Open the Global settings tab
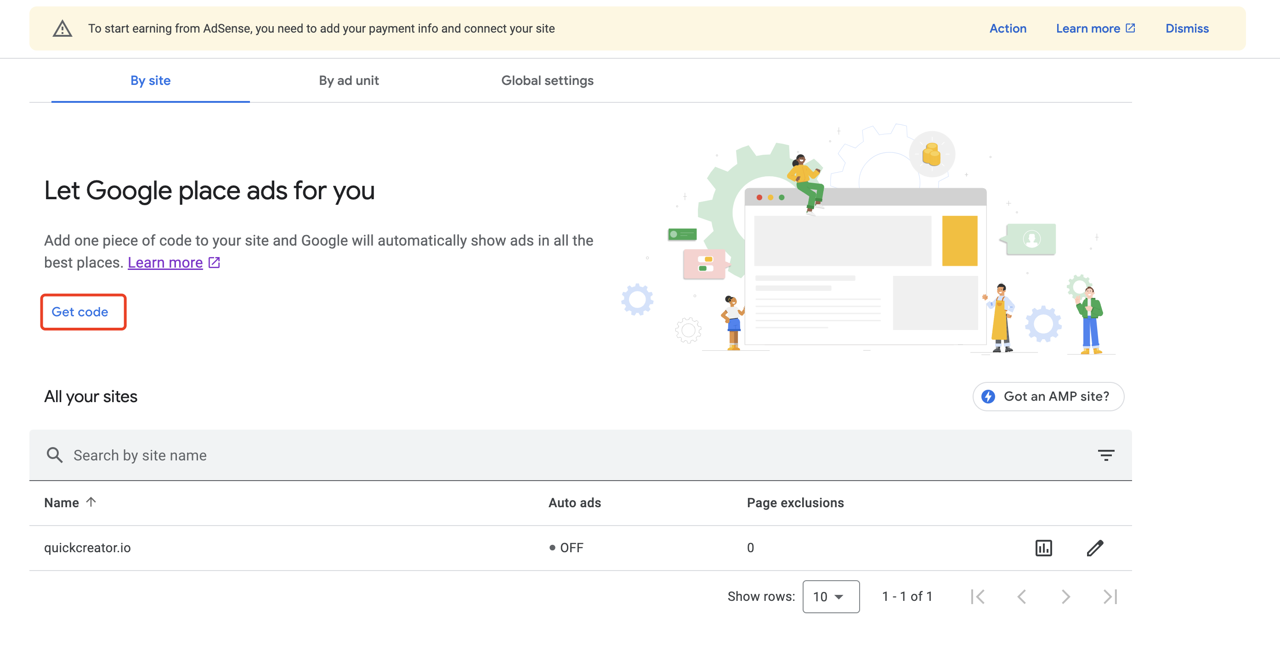The width and height of the screenshot is (1280, 661). (x=547, y=80)
